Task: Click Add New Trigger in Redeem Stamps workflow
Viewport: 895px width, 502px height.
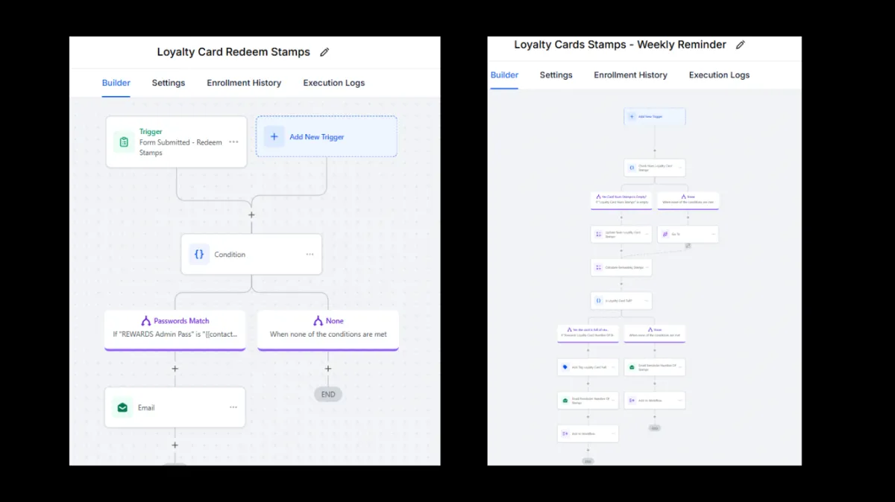Action: (326, 136)
